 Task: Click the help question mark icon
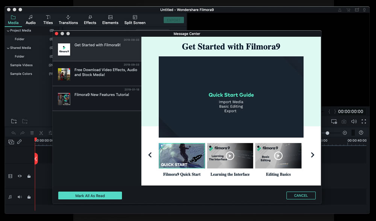(x=361, y=132)
